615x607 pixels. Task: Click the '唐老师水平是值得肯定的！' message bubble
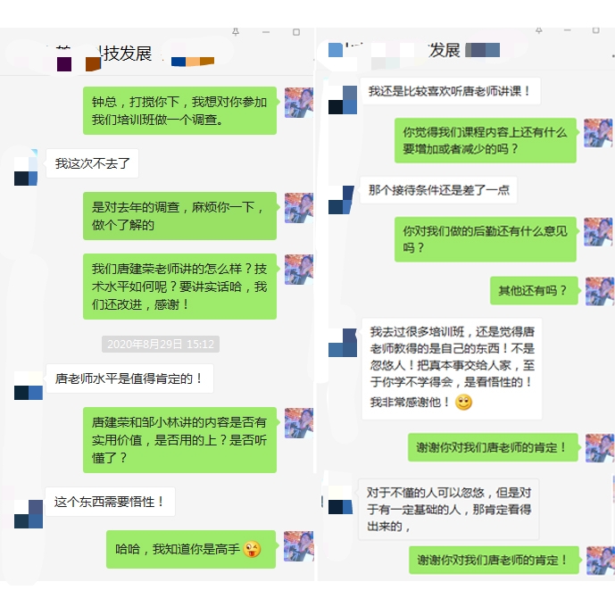(129, 378)
